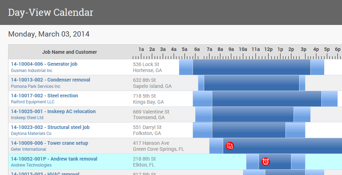Click the Geter International customer link

click(28, 150)
